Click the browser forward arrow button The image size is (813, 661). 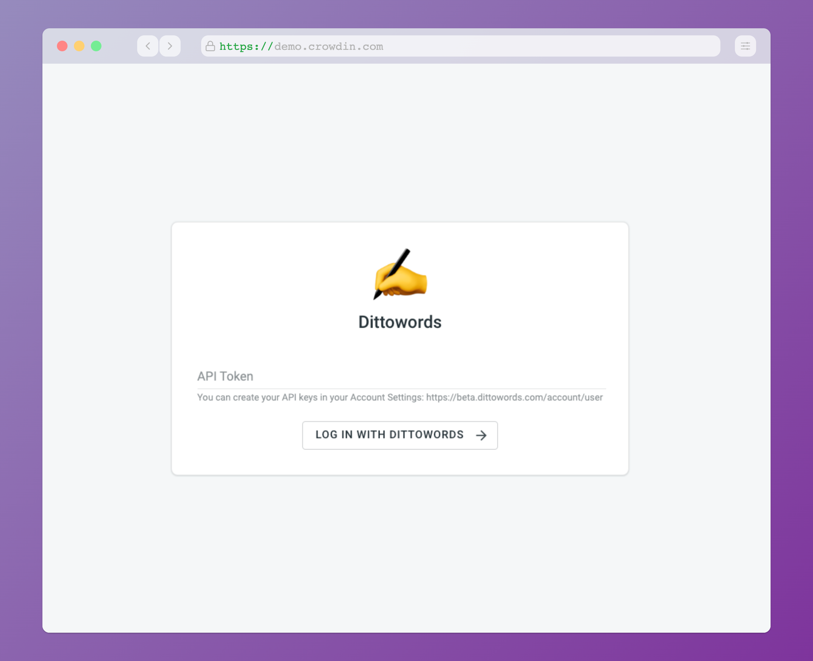[x=170, y=46]
